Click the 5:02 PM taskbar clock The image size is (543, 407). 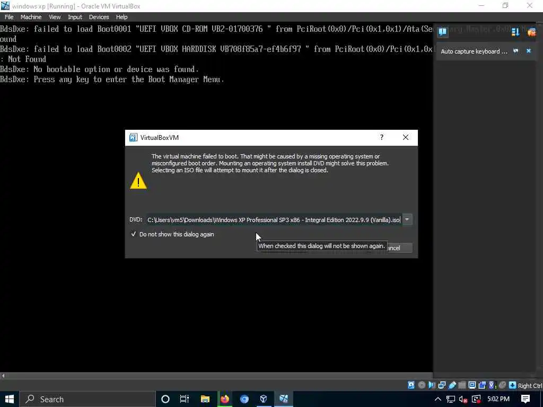point(498,399)
